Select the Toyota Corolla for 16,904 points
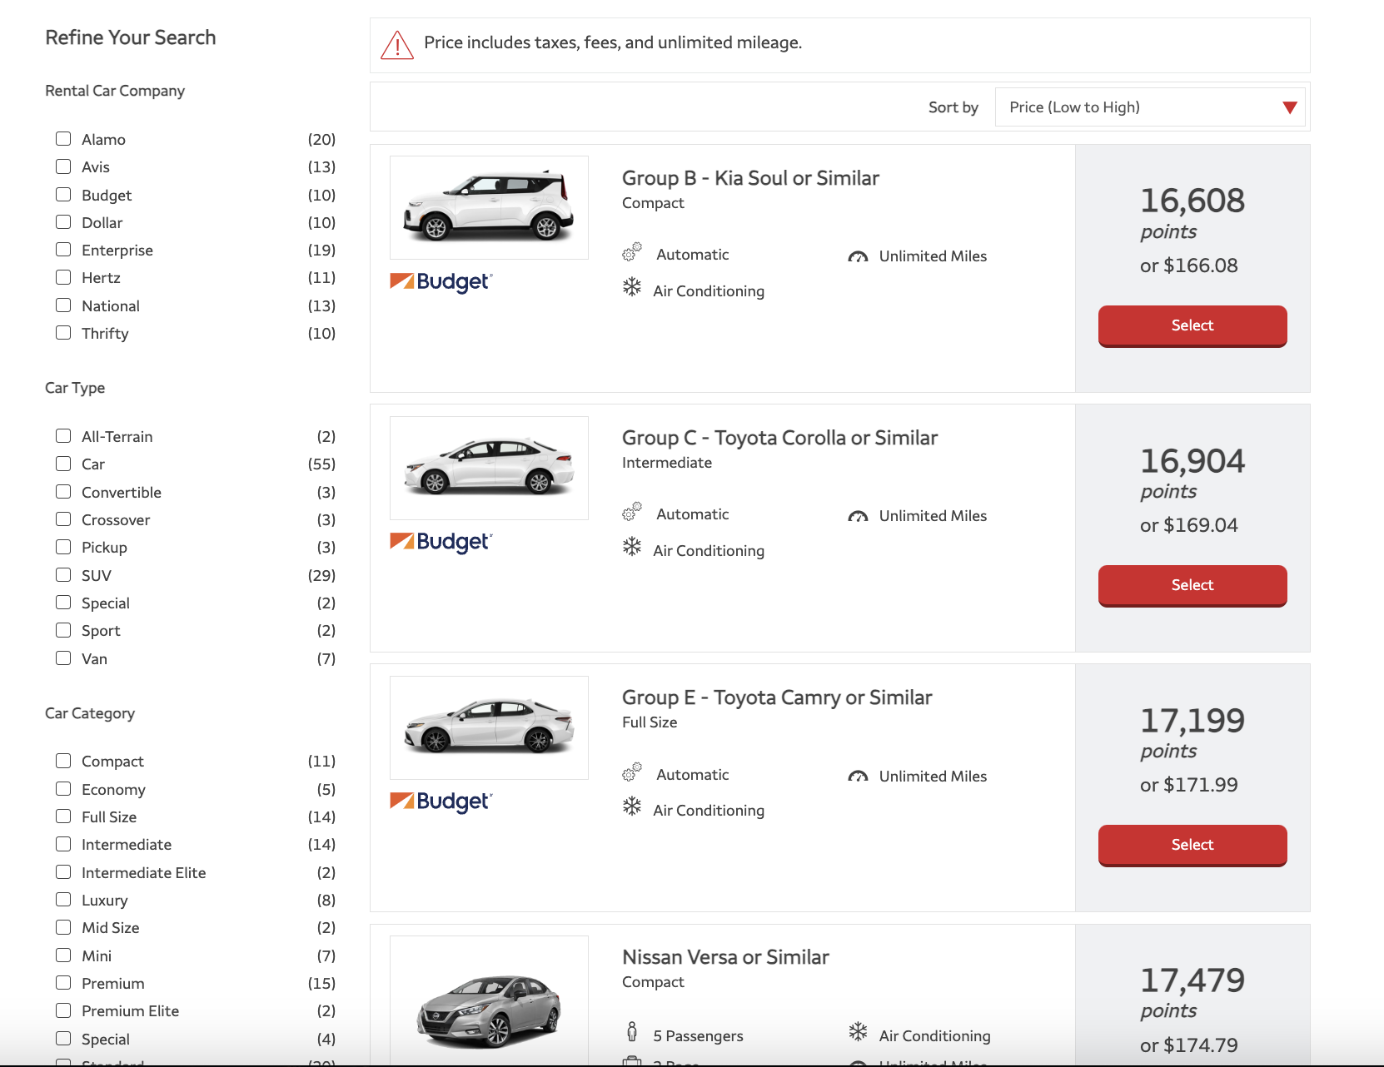 tap(1192, 585)
